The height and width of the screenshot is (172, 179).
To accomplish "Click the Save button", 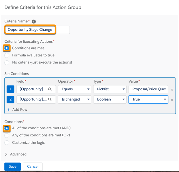I will (13, 167).
